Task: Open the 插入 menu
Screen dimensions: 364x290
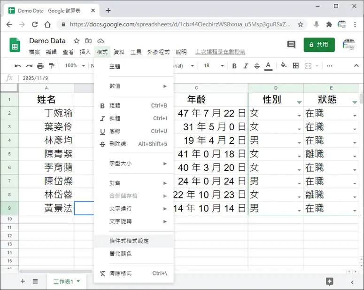Action: pos(85,52)
